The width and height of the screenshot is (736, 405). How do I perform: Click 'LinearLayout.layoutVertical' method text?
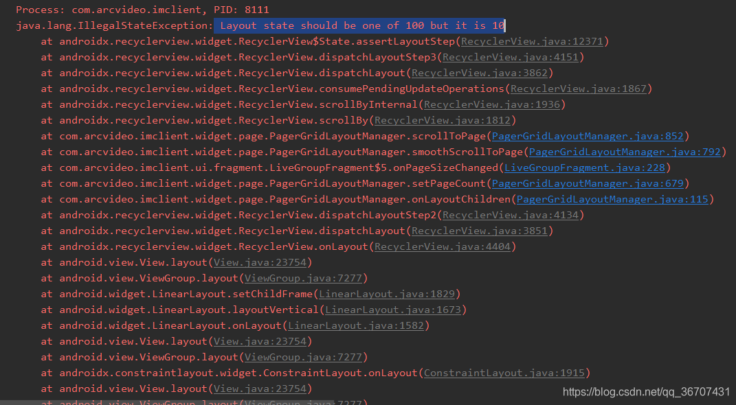click(235, 310)
